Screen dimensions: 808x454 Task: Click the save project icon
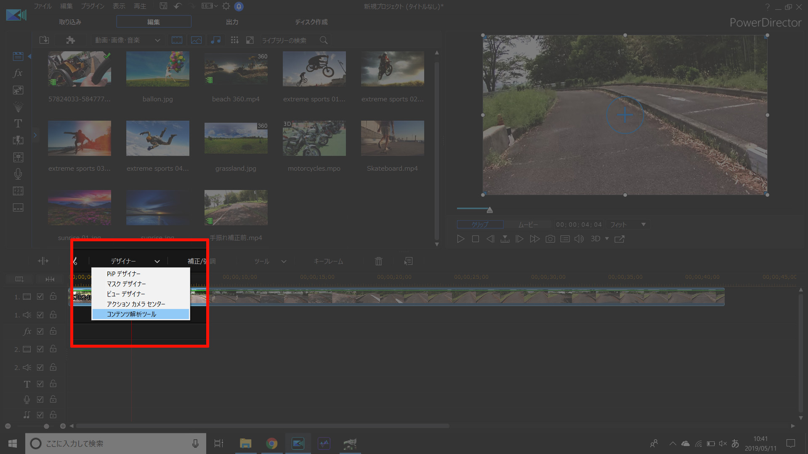click(x=163, y=6)
